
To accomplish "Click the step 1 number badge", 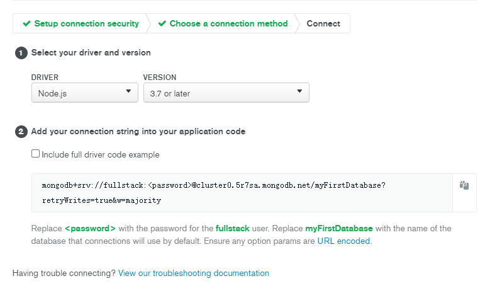I will (x=21, y=53).
